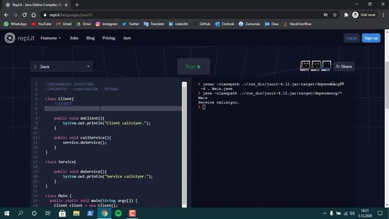Screen dimensions: 389x219
Task: Collapse the doService method fold arrow
Action: [40, 172]
